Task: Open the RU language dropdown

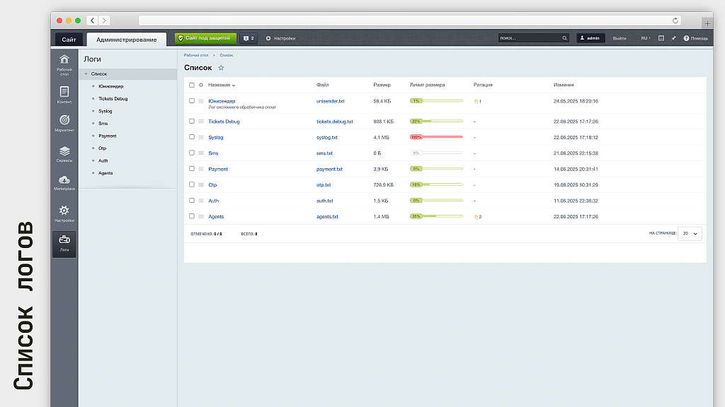Action: (x=646, y=38)
